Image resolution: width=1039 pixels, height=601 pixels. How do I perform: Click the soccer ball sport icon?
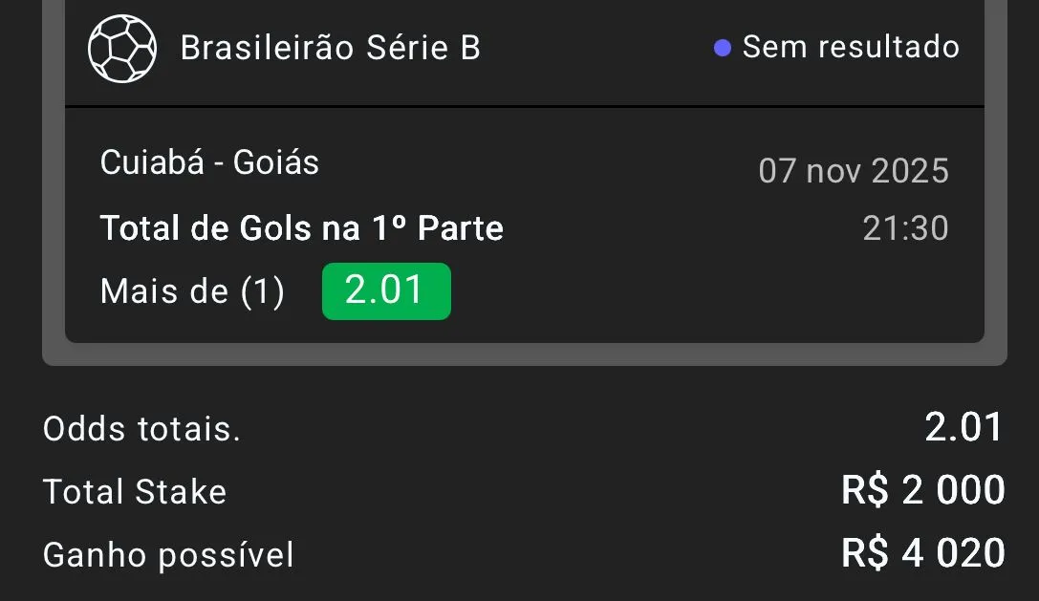(122, 48)
